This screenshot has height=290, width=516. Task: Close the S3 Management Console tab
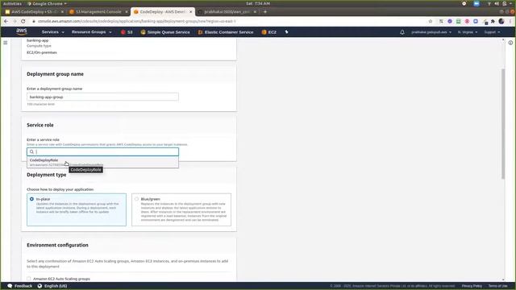tap(127, 12)
